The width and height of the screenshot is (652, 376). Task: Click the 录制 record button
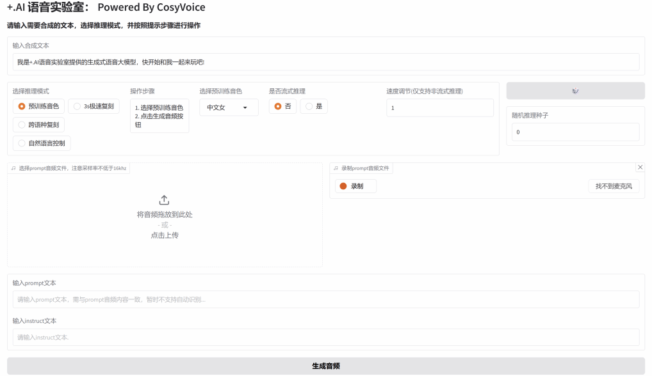(x=356, y=186)
